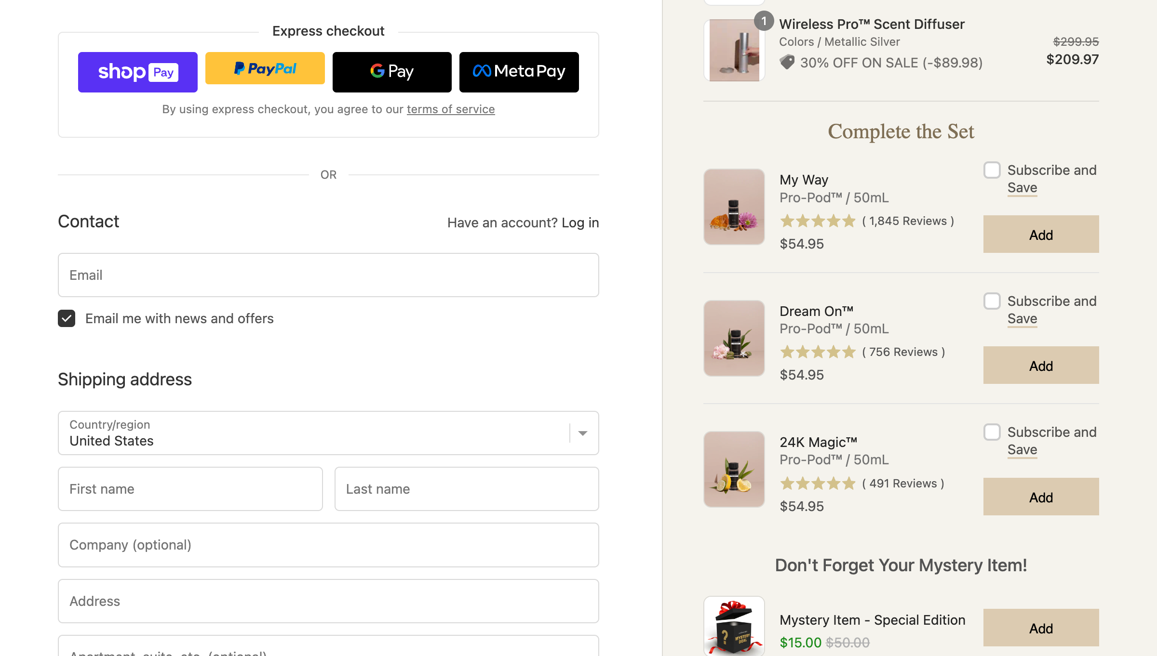Open the terms of service link
This screenshot has width=1157, height=656.
pos(450,109)
